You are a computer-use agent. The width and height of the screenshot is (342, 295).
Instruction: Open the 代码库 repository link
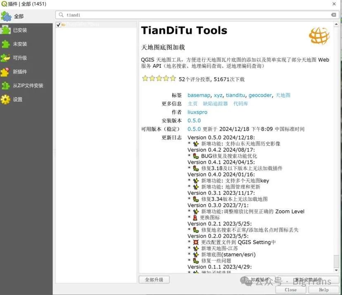[241, 104]
